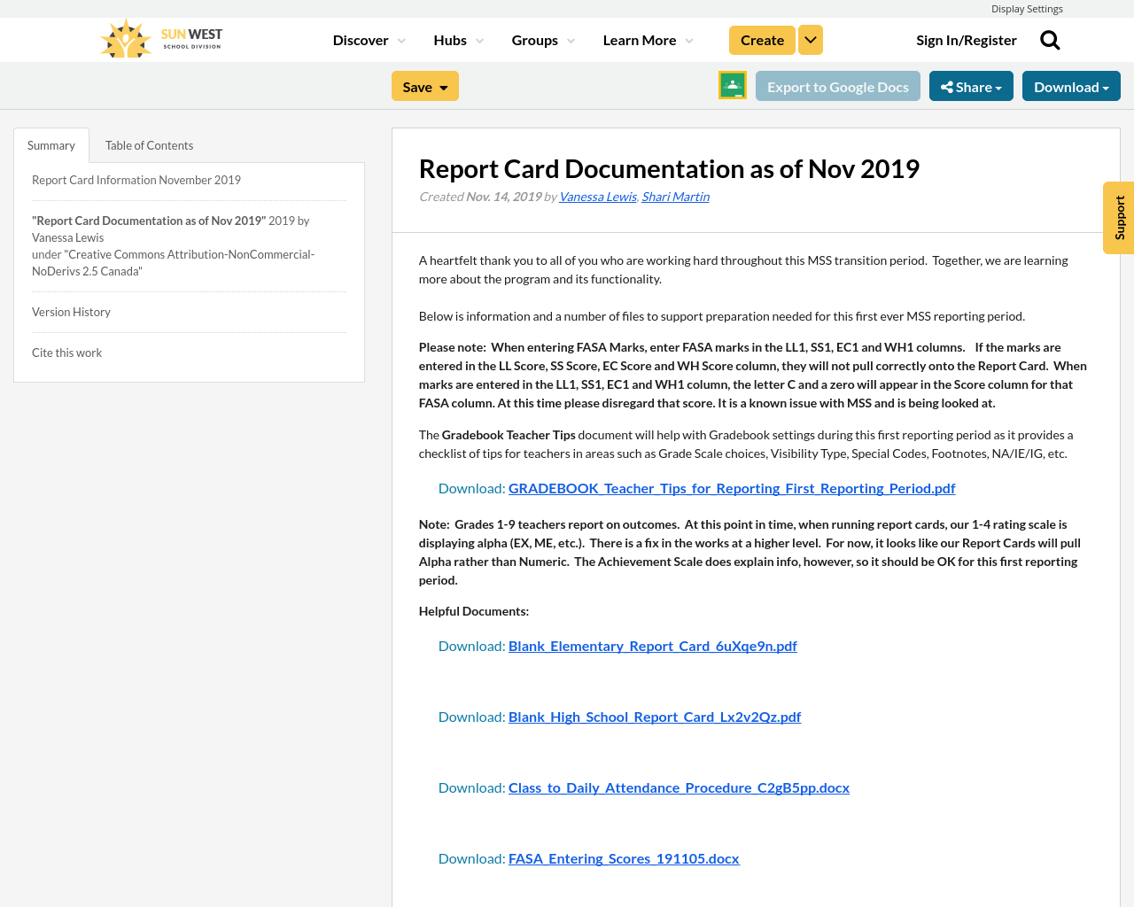Viewport: 1134px width, 907px height.
Task: Expand the Create dropdown chevron
Action: (810, 39)
